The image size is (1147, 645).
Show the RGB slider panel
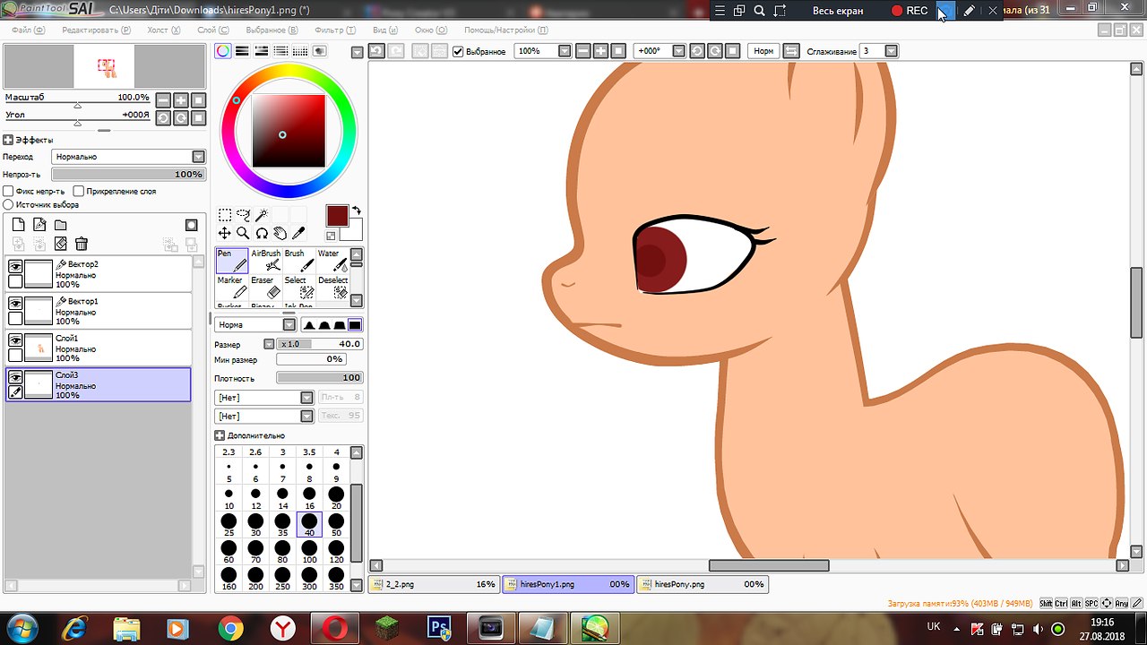(x=242, y=51)
